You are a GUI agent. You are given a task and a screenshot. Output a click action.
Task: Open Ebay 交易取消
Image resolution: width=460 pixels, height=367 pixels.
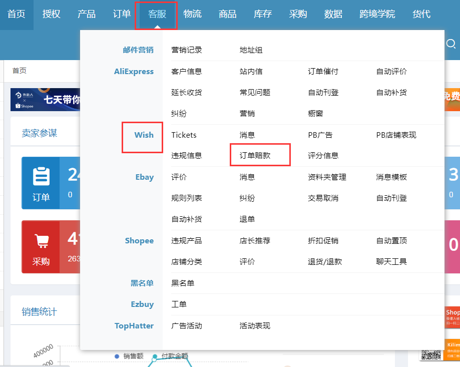[323, 198]
